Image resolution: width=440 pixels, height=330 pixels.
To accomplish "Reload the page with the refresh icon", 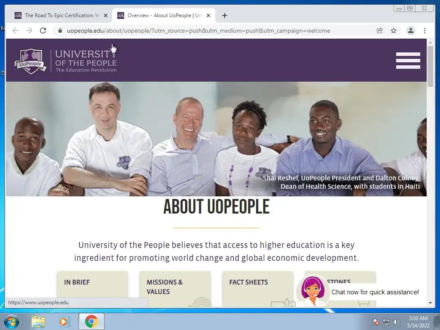I will tap(43, 31).
